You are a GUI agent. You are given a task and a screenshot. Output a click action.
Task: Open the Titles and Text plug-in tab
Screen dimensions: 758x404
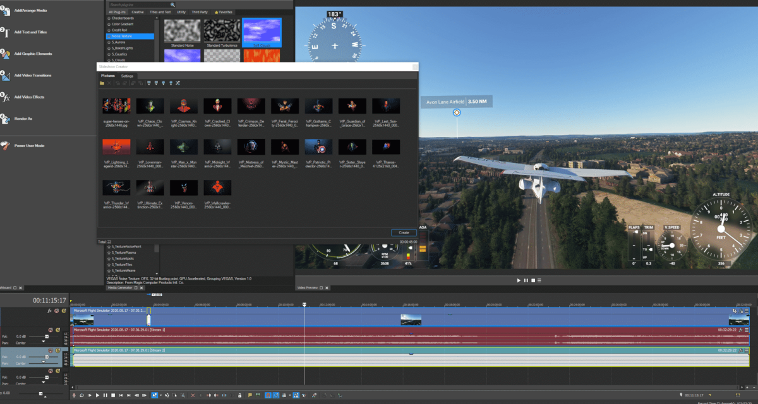(161, 12)
